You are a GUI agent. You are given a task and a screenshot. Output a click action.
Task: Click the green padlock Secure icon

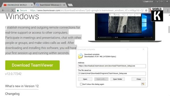[18, 10]
